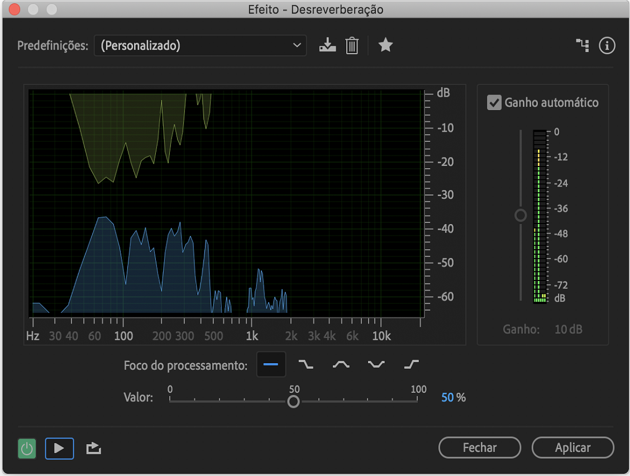Select high-shelf processing focus shape
The image size is (630, 476).
click(412, 364)
